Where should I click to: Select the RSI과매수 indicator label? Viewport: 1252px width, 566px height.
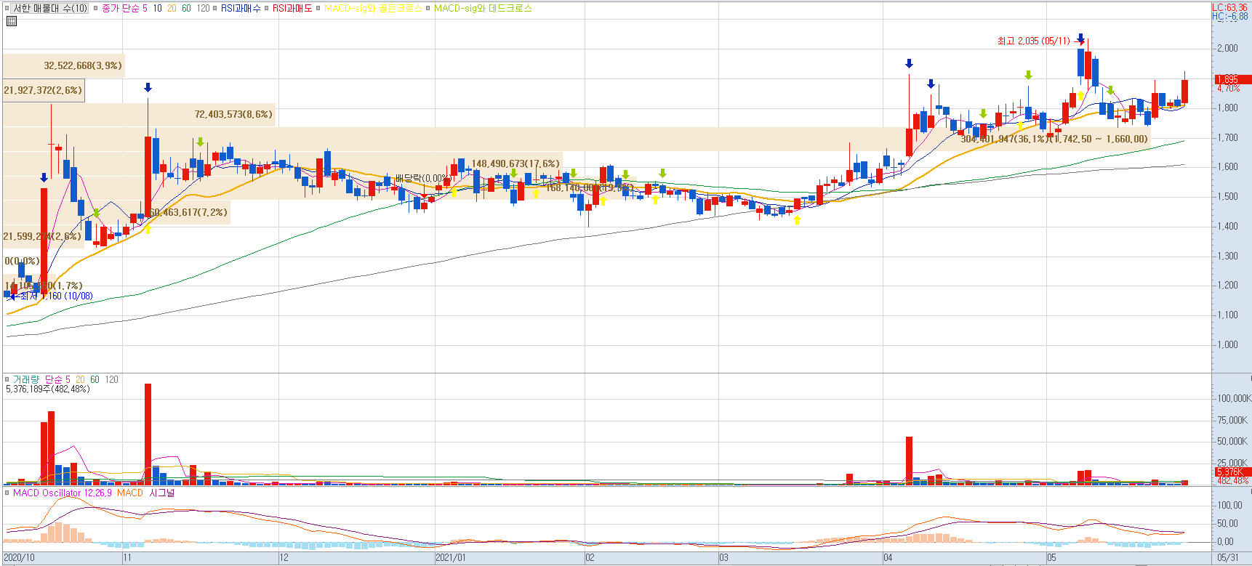[241, 8]
